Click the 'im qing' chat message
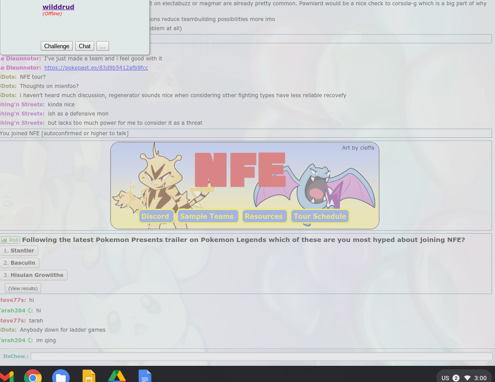The height and width of the screenshot is (382, 495). [46, 340]
